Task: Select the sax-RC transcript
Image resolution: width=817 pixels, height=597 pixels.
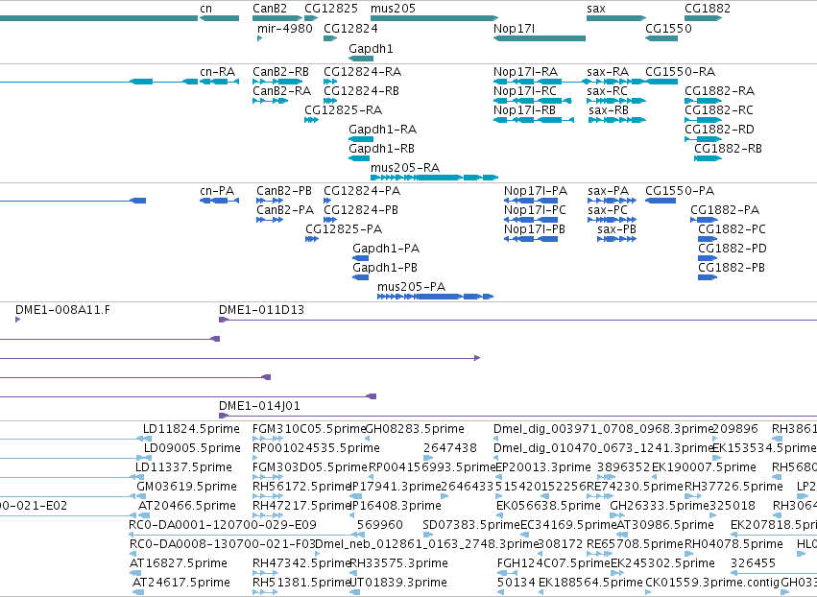Action: pyautogui.click(x=616, y=101)
